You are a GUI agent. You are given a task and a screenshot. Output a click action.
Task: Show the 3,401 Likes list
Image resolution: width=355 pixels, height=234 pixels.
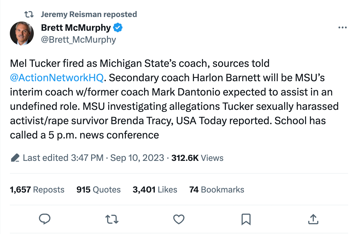(155, 190)
